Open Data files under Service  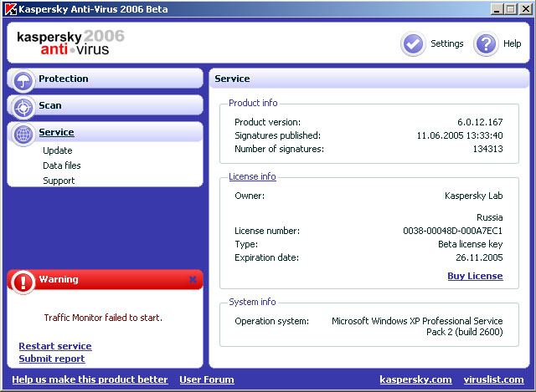pyautogui.click(x=62, y=165)
